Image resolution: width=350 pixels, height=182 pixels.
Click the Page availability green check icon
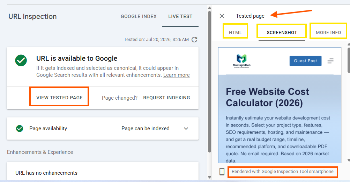[20, 129]
